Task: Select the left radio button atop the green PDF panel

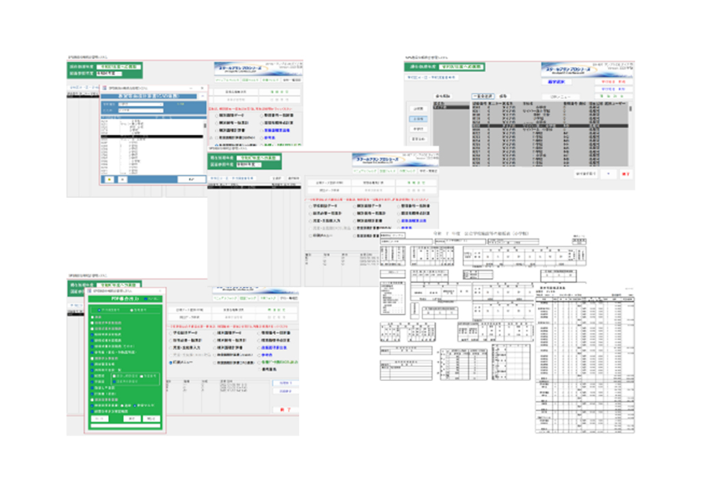Action: point(99,310)
